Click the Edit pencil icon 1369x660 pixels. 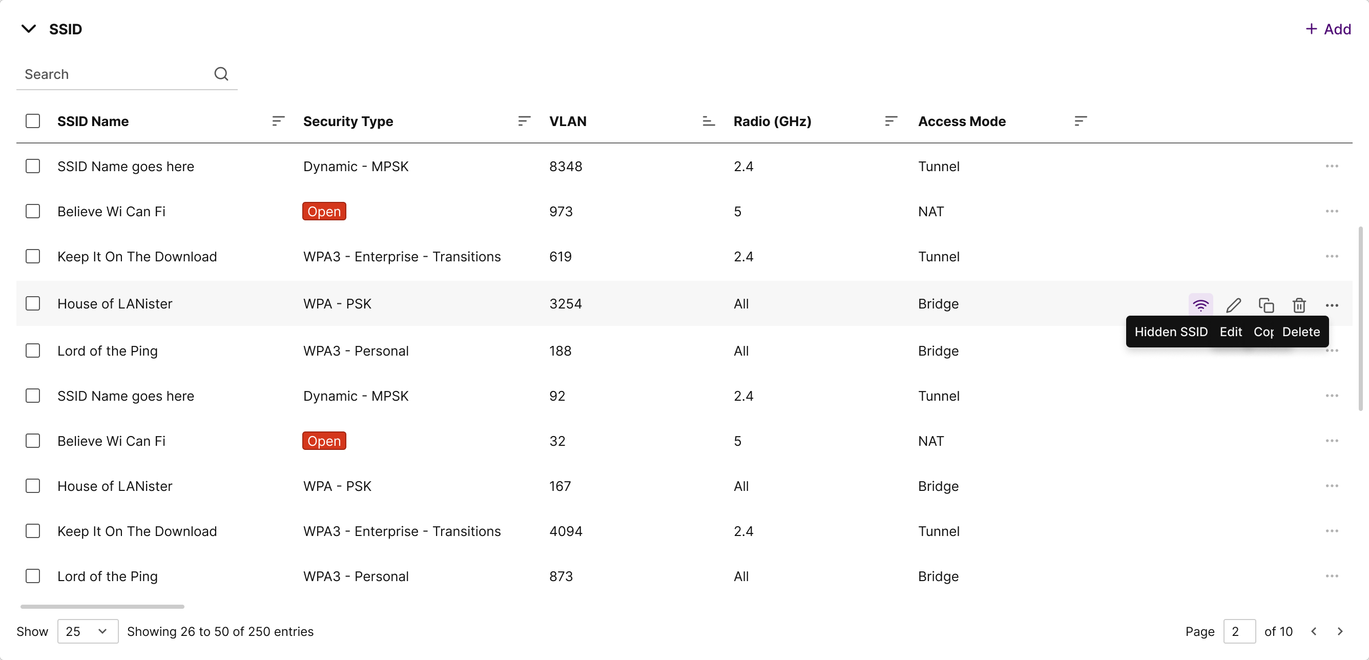tap(1233, 305)
